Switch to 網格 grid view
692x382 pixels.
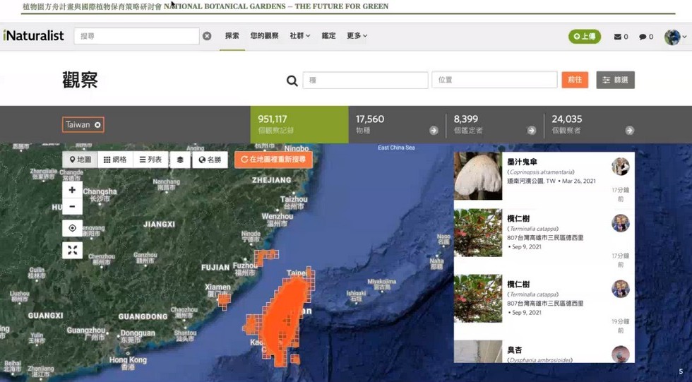(x=114, y=160)
